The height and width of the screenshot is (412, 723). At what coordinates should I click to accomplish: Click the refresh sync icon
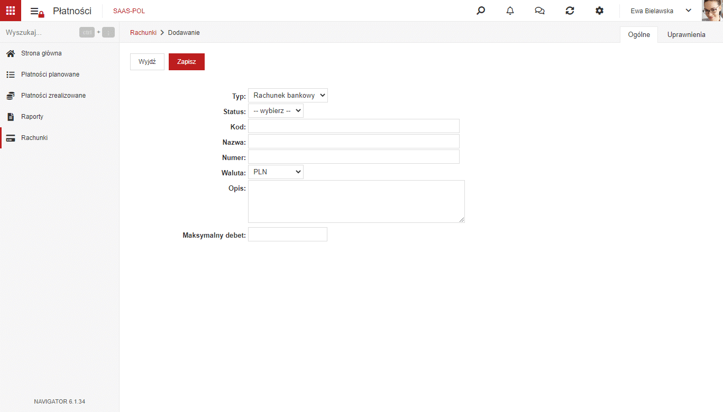tap(570, 11)
